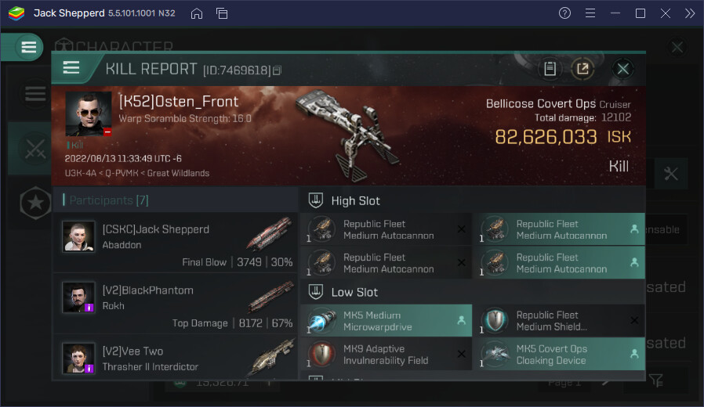Select participant Jack Shepperd row
The height and width of the screenshot is (407, 704).
coord(176,243)
